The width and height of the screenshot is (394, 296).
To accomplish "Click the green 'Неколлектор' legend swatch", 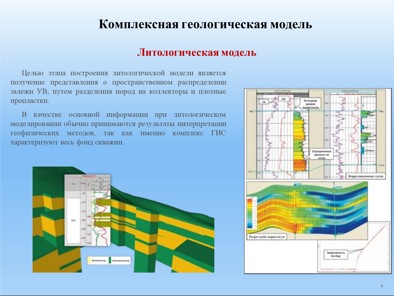I will coord(110,260).
